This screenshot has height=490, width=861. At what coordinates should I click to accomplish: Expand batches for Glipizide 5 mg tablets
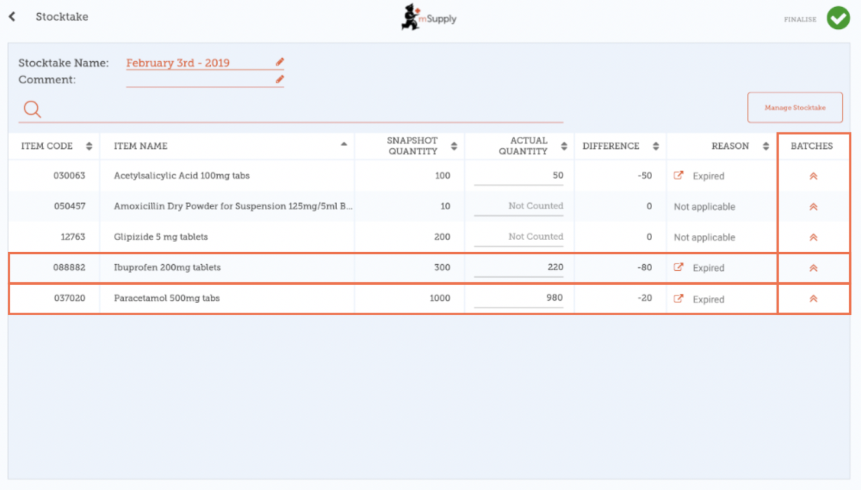pyautogui.click(x=813, y=237)
